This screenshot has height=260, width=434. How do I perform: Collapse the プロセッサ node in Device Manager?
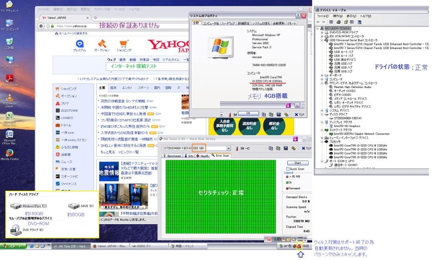pos(322,141)
